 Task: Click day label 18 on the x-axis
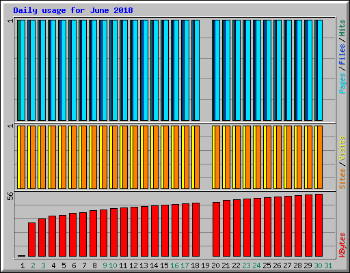(195, 265)
